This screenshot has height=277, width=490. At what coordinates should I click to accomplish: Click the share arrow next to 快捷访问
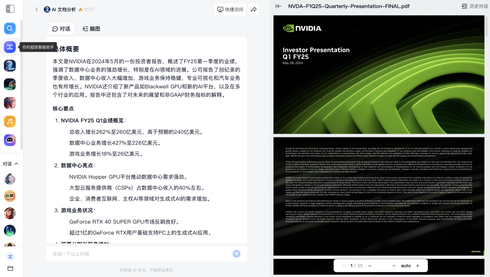point(253,10)
